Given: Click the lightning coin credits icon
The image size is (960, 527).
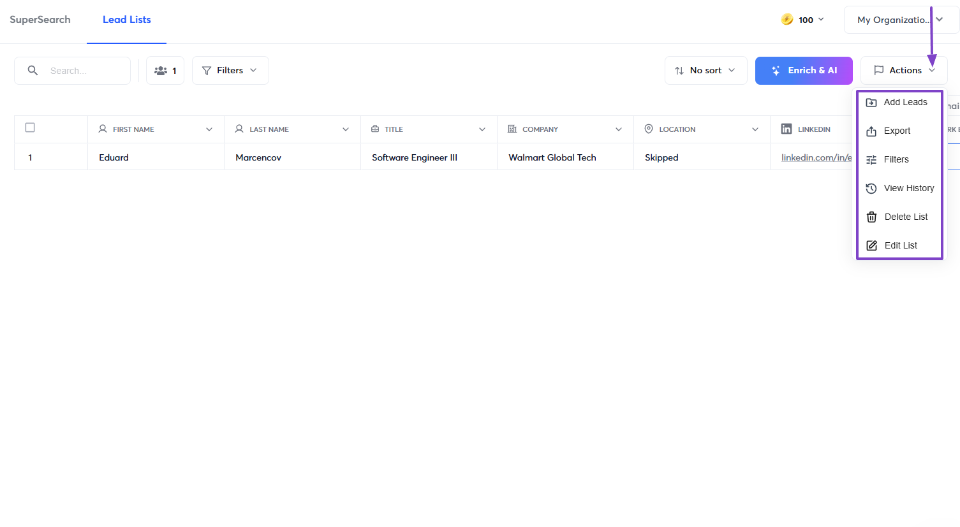Looking at the screenshot, I should (787, 20).
